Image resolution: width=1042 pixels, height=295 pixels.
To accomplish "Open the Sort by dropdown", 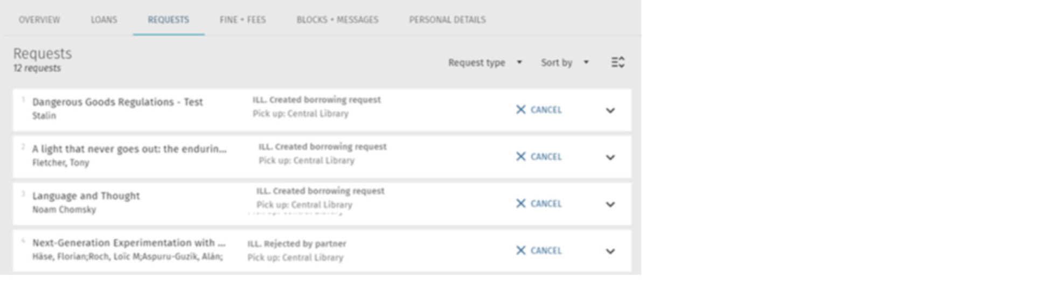I will click(564, 62).
